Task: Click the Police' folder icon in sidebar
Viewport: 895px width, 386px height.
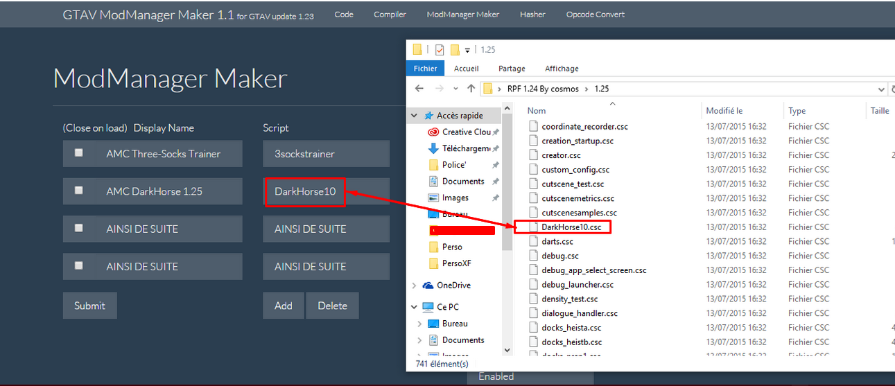Action: tap(433, 165)
